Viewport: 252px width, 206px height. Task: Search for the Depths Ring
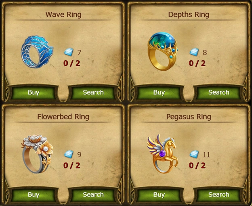(x=219, y=92)
